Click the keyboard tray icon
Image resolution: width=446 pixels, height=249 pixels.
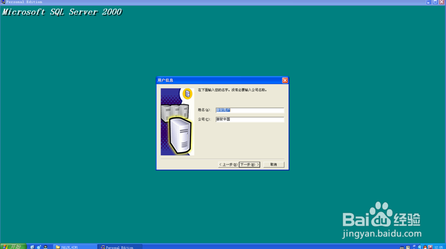coord(402,248)
